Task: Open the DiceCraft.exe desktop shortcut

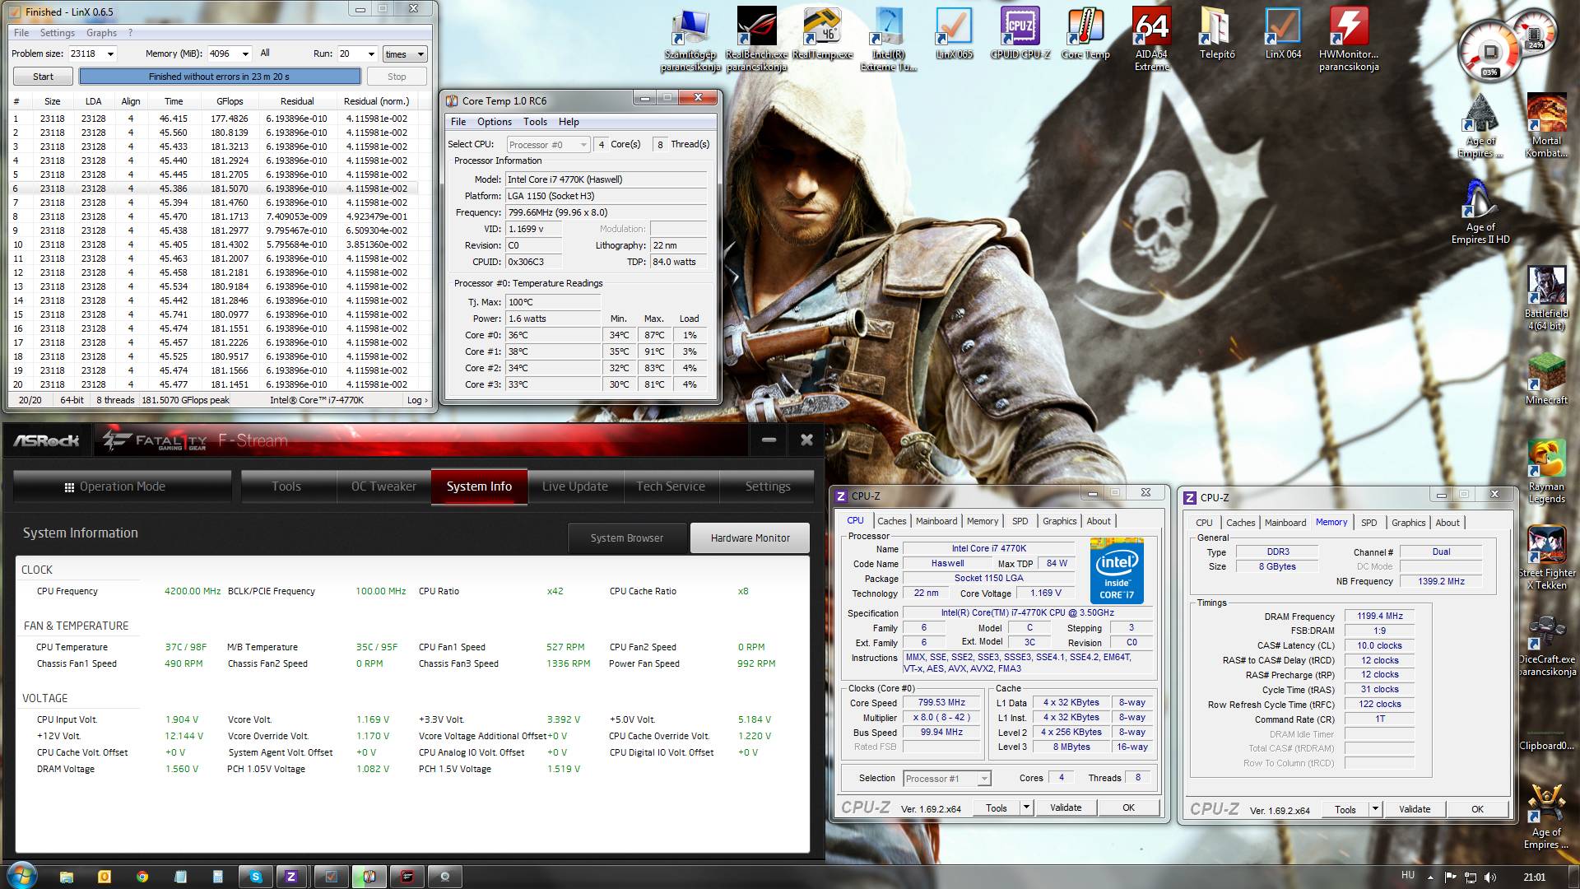Action: point(1547,644)
